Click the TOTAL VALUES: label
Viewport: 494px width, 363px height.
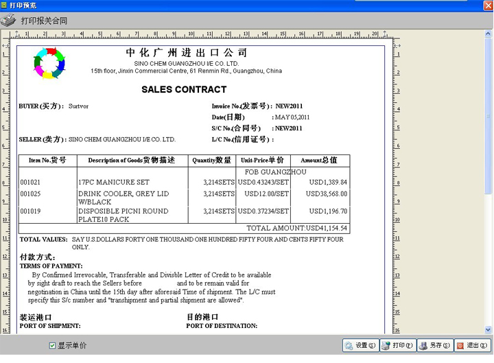pos(43,239)
